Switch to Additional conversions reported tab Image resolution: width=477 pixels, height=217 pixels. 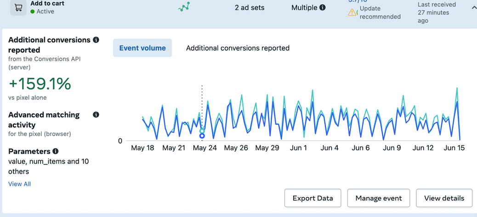[238, 48]
